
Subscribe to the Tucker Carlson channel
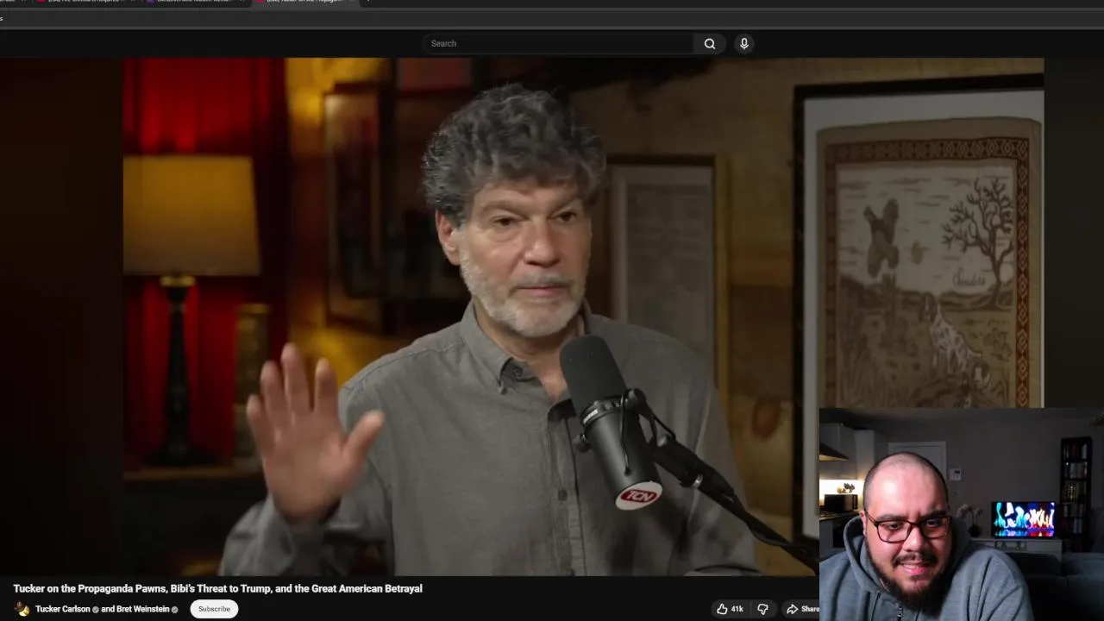[214, 609]
